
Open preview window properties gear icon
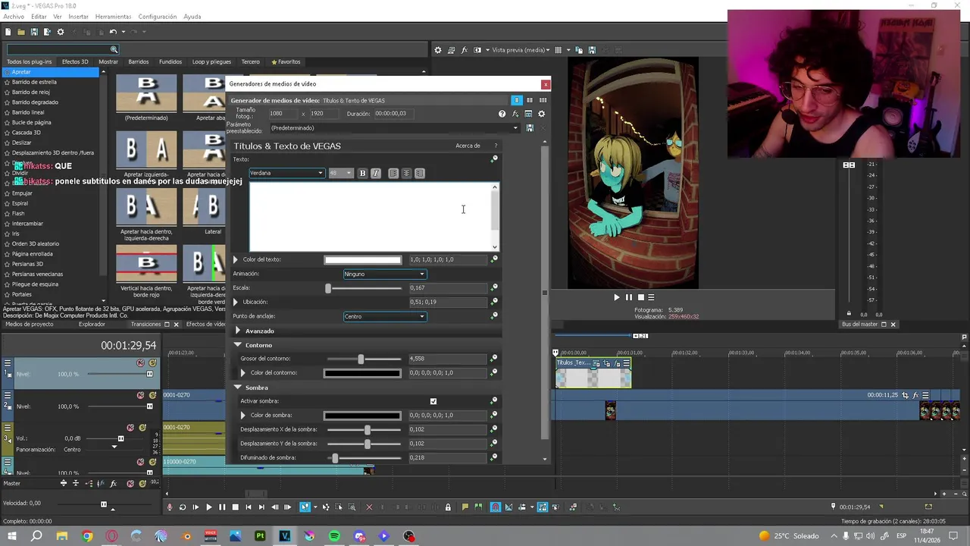[437, 50]
